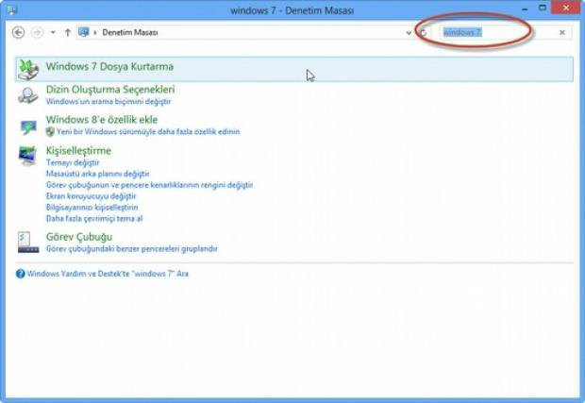Go back with the Back arrow button
This screenshot has height=403, width=585.
click(x=18, y=32)
